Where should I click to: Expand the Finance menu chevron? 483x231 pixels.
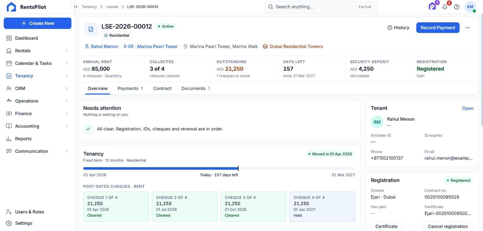(x=66, y=113)
